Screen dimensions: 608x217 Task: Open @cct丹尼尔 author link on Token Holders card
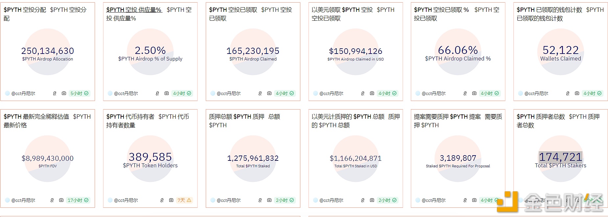tap(126, 200)
